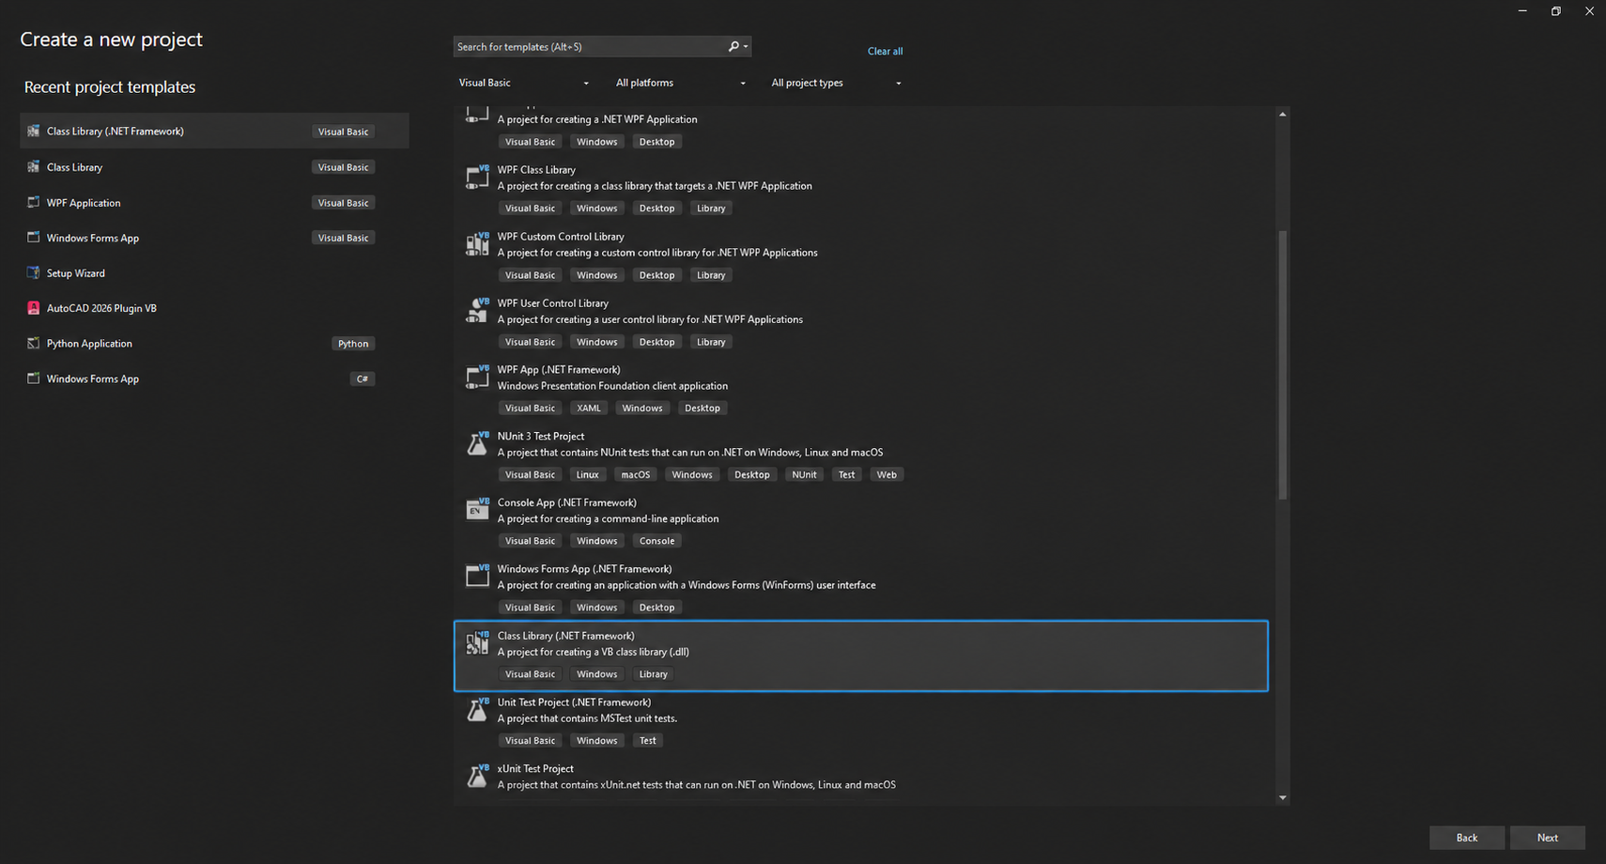Click the Test tag under Unit Test Project
Screen dimensions: 1606x864
648,741
